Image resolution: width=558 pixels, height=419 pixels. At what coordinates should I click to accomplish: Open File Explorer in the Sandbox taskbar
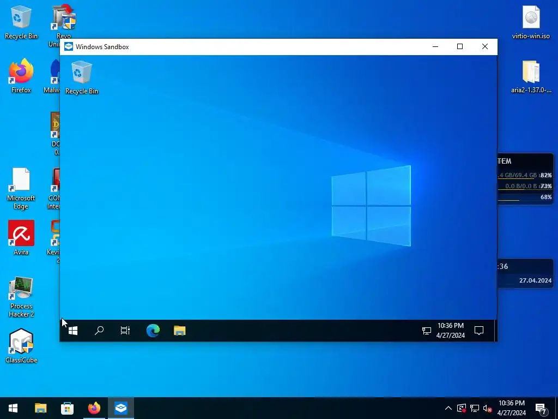click(180, 331)
